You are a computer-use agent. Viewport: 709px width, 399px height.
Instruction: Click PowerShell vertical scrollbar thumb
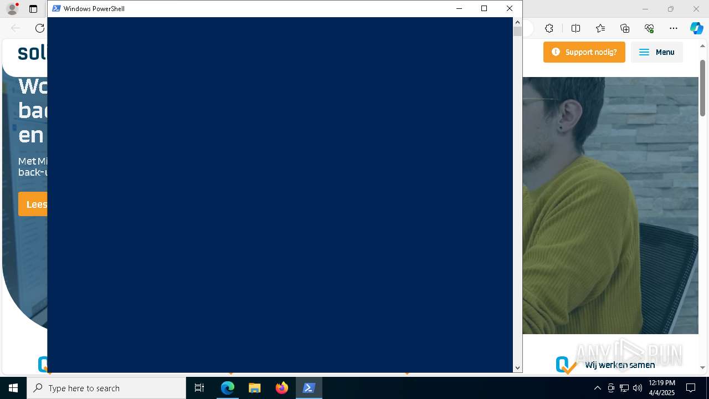click(x=517, y=32)
